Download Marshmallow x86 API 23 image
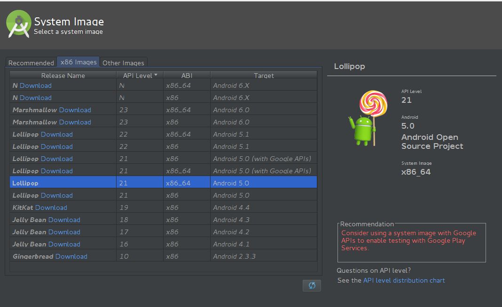 point(75,122)
